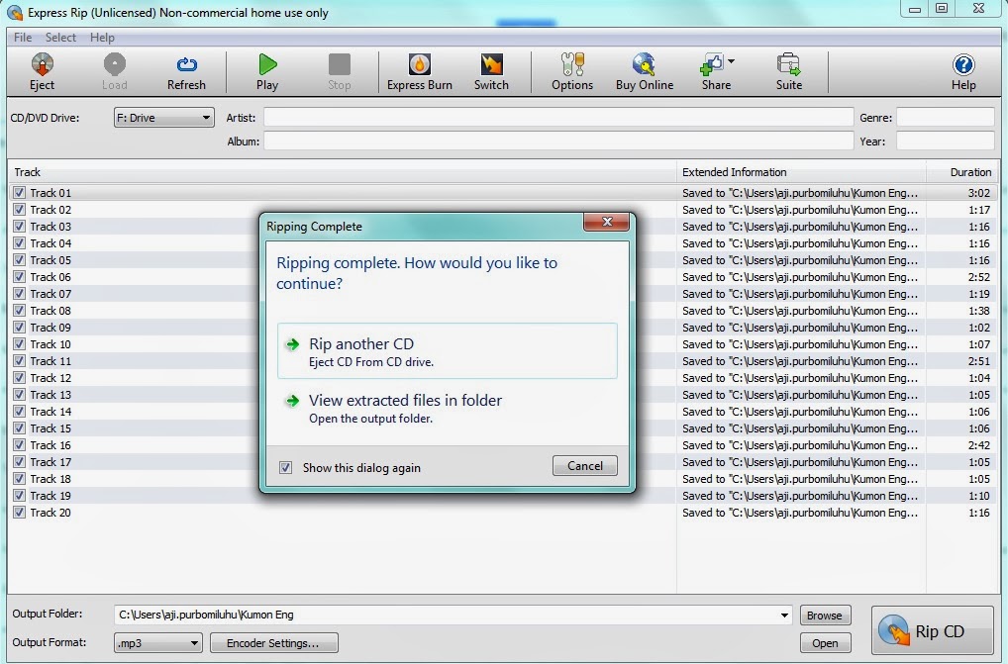Uncheck Track 14 checkbox

tap(19, 411)
